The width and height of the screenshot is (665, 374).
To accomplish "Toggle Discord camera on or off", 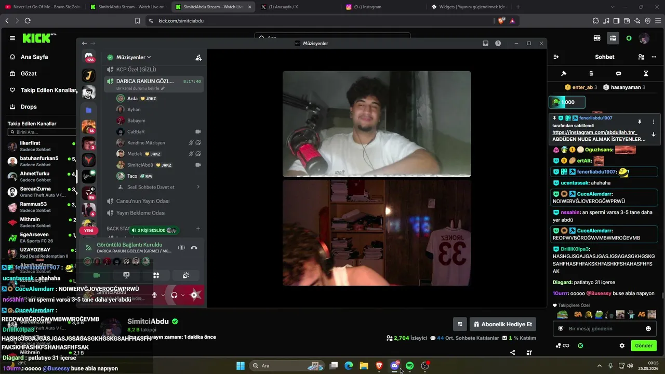I will click(x=97, y=275).
